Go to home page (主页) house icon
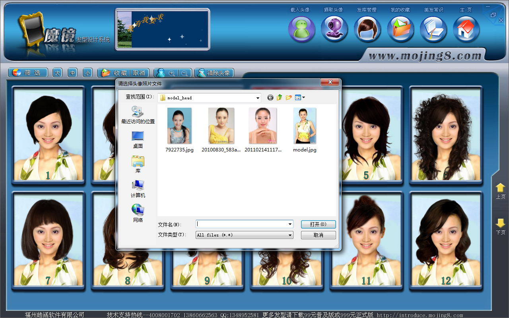 pos(466,29)
